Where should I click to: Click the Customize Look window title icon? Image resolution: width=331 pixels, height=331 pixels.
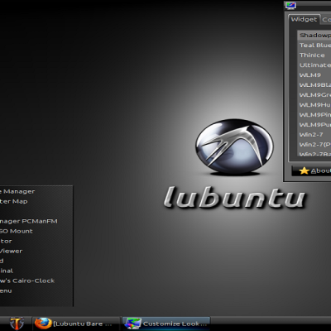pos(290,5)
